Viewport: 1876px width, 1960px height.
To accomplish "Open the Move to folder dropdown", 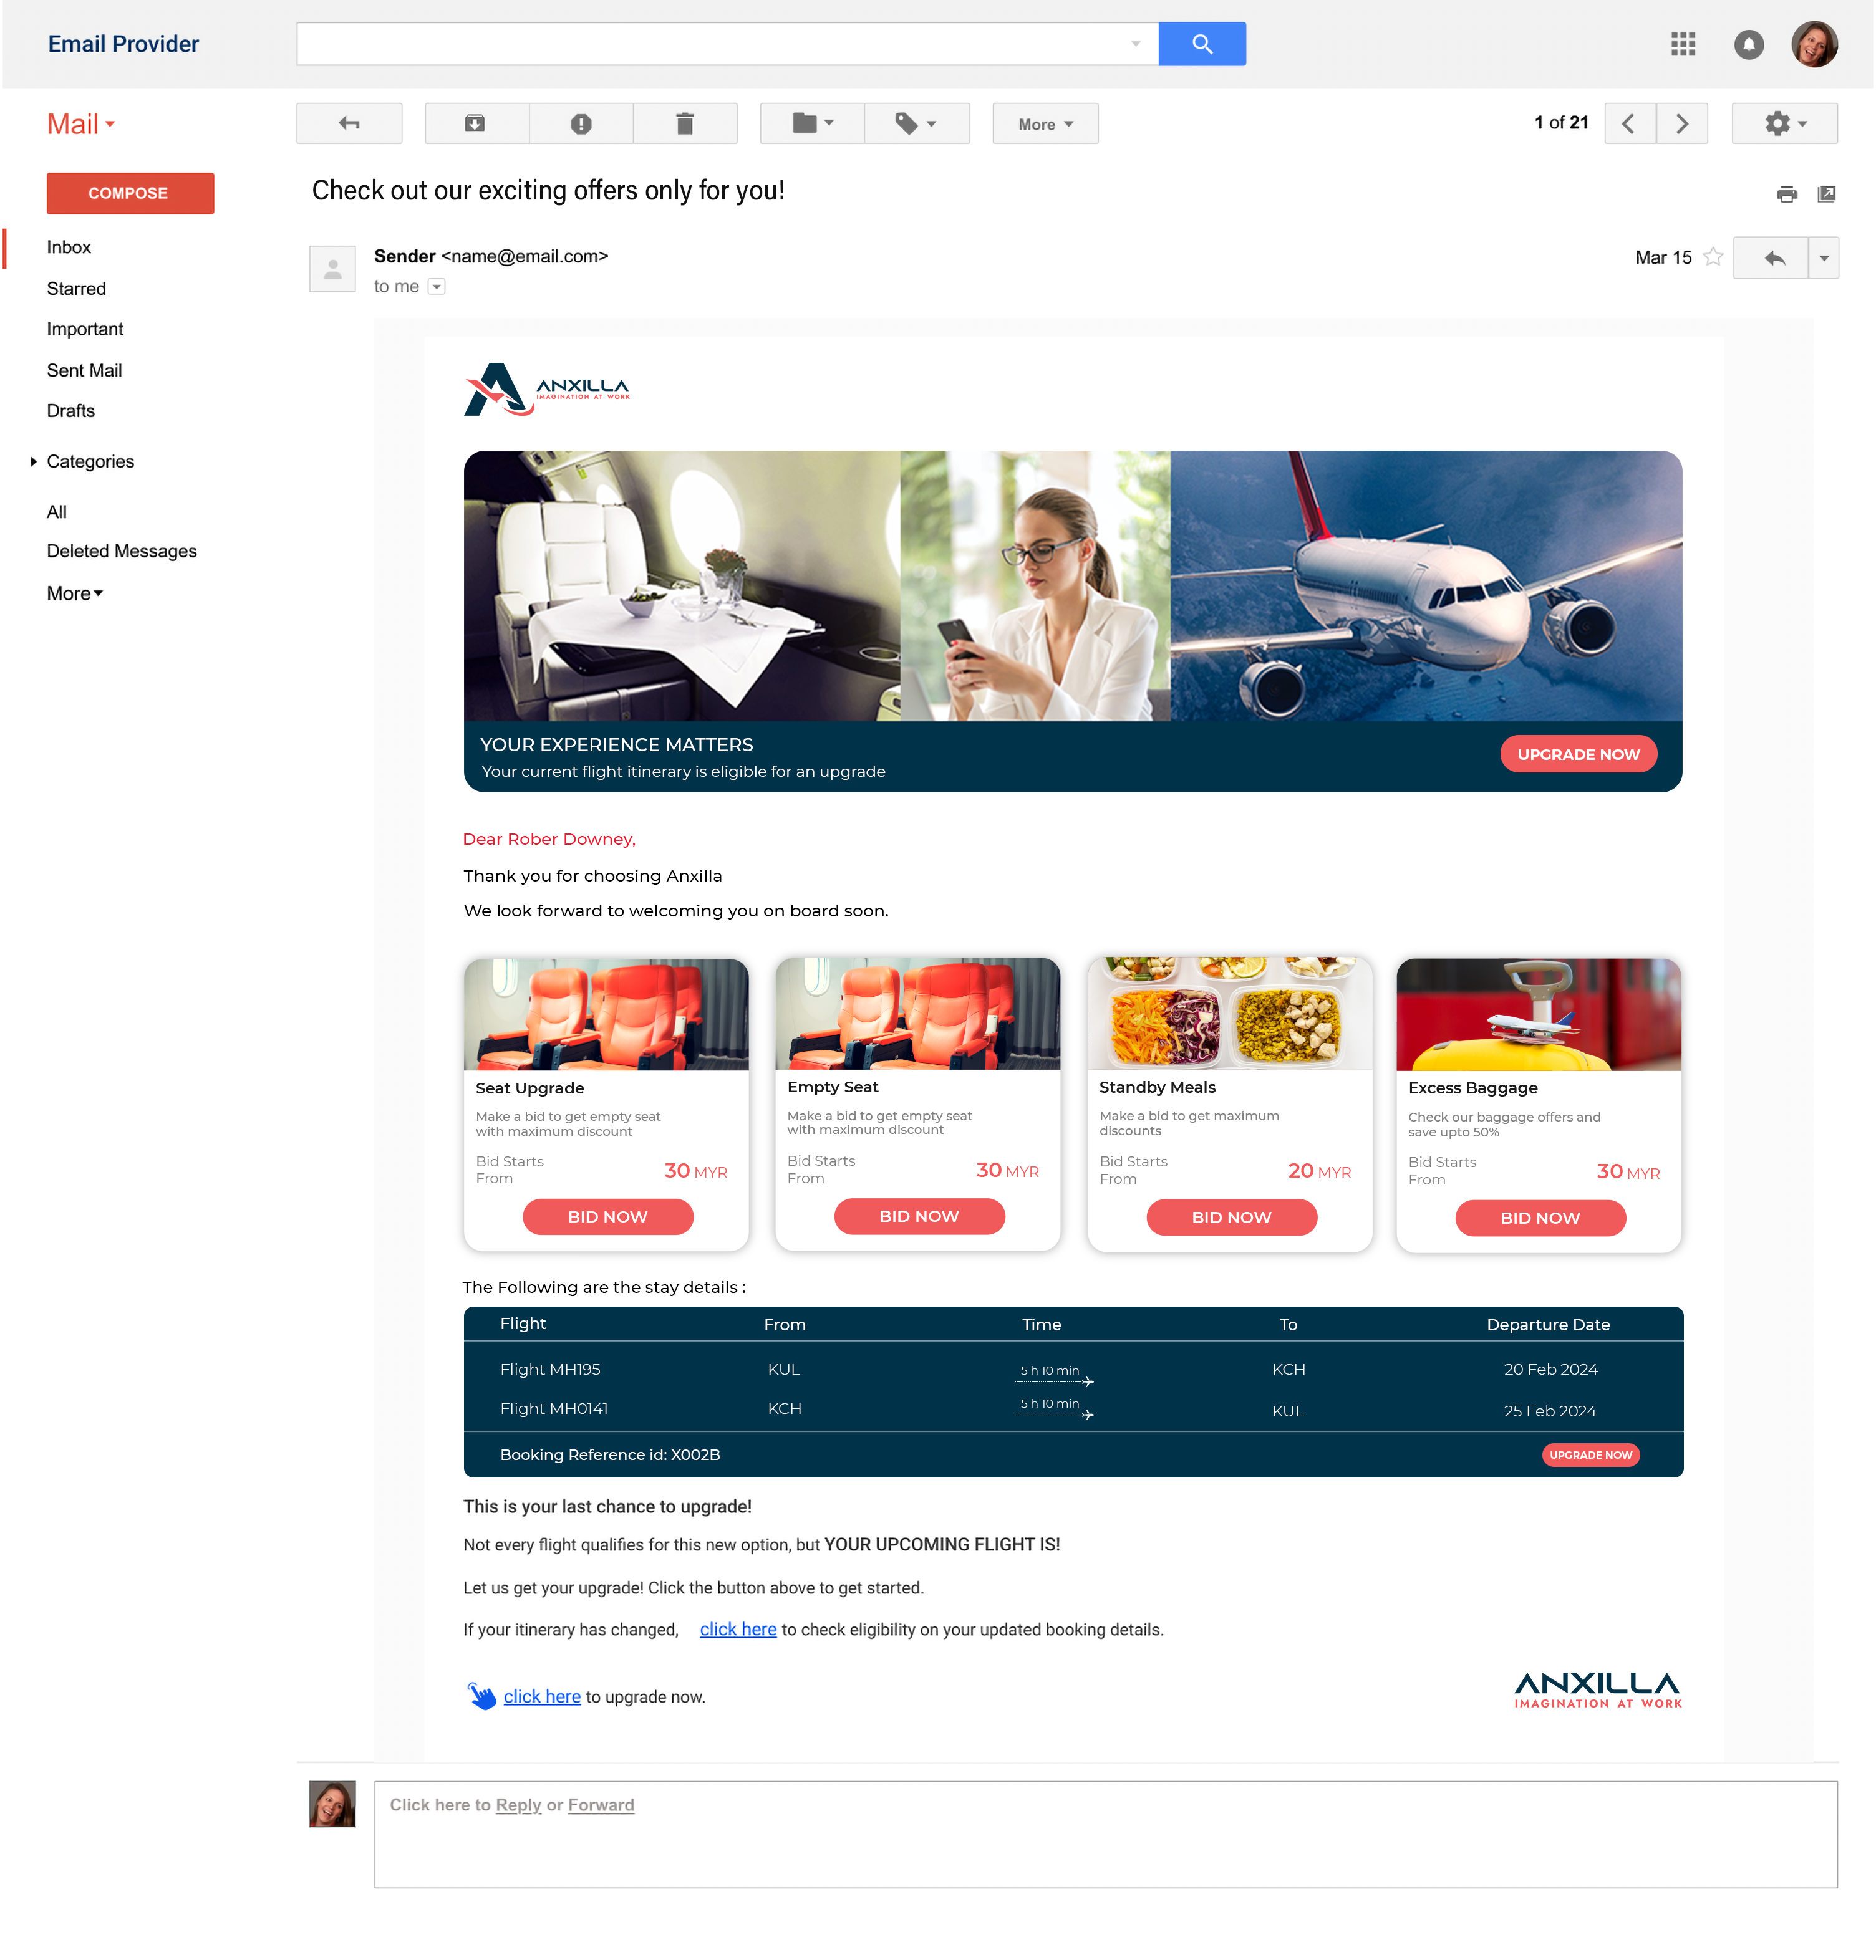I will pyautogui.click(x=812, y=123).
